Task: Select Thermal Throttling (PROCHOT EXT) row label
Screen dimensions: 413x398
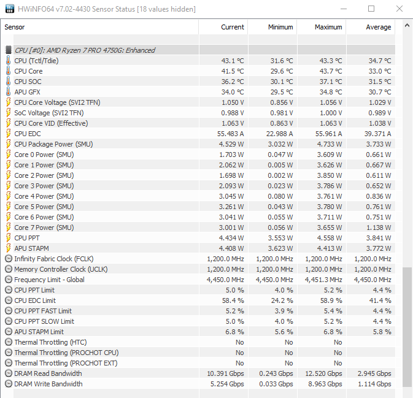Action: coord(66,363)
